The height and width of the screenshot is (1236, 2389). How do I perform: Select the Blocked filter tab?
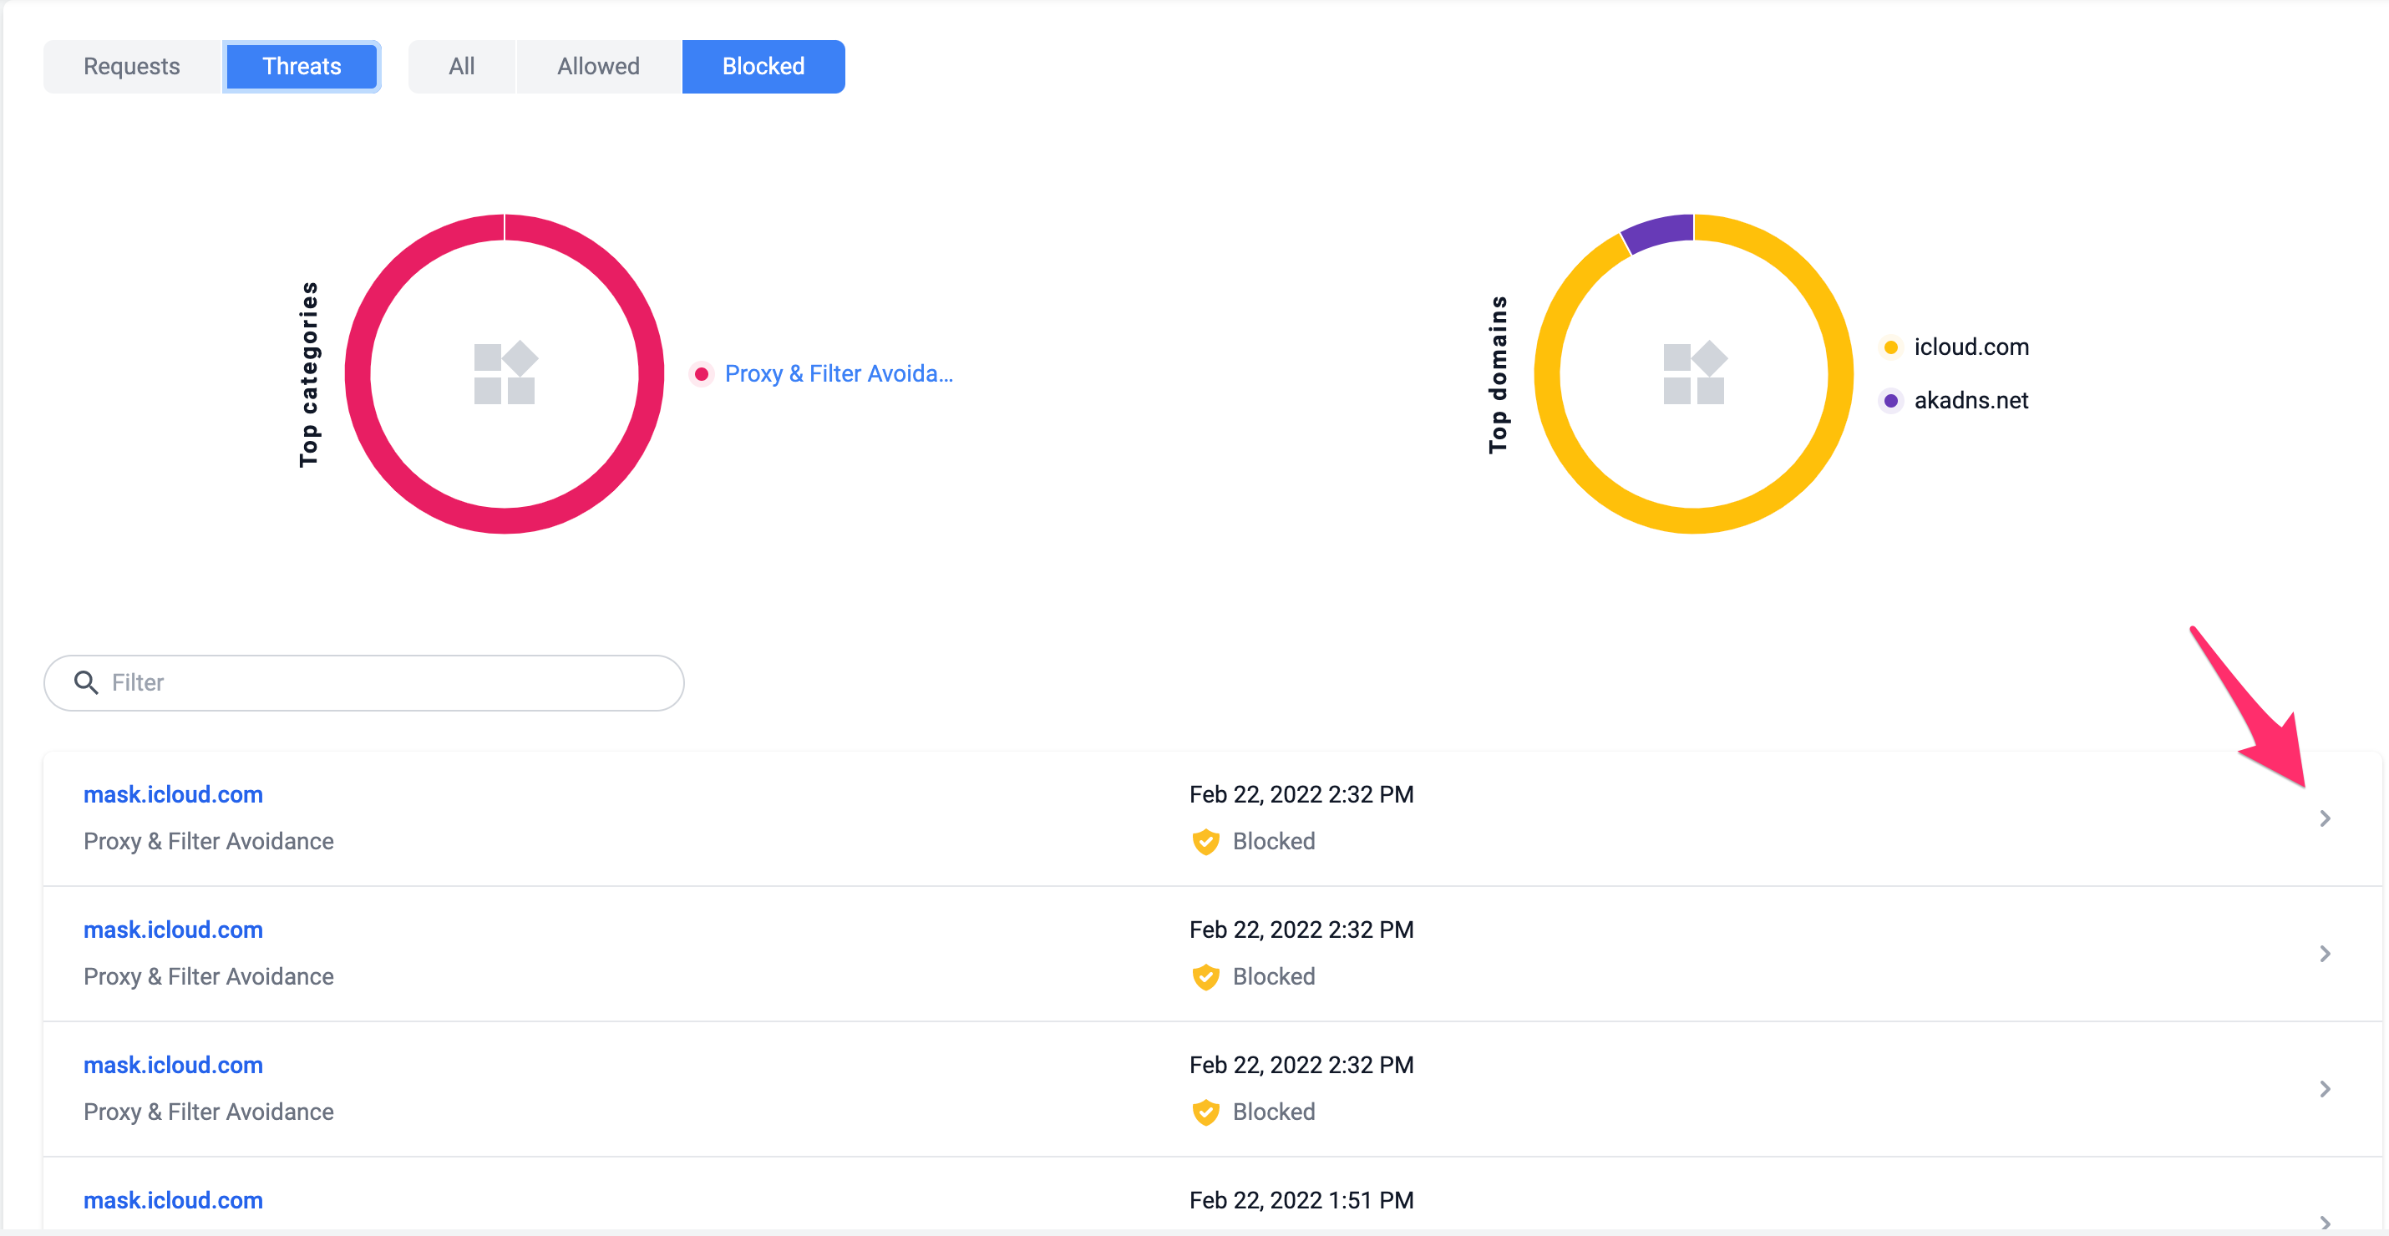763,66
